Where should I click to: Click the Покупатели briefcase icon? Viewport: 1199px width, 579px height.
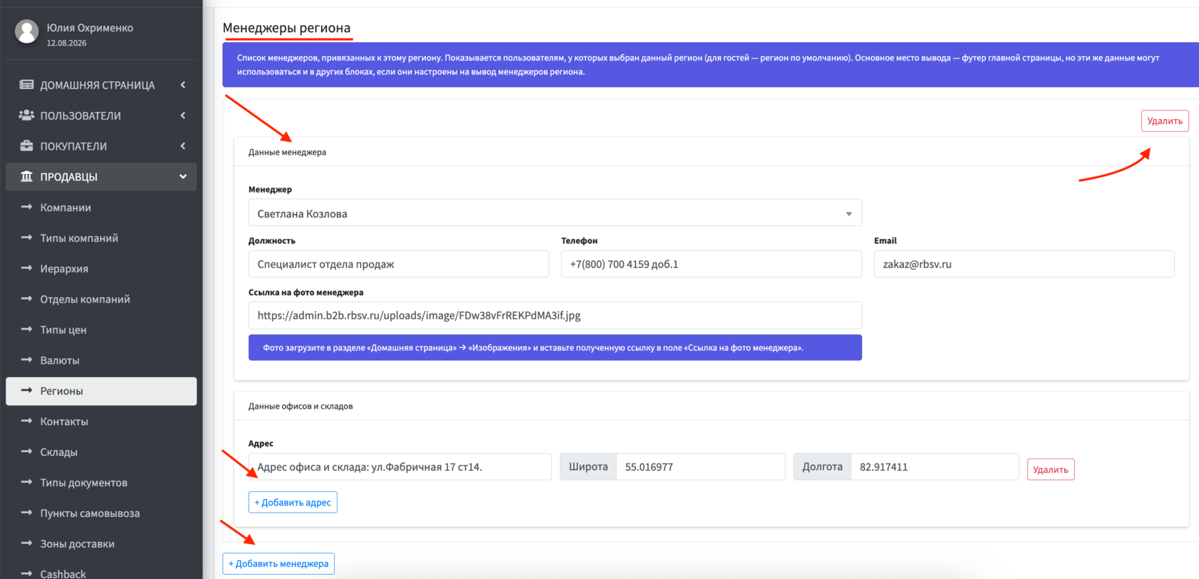[26, 145]
